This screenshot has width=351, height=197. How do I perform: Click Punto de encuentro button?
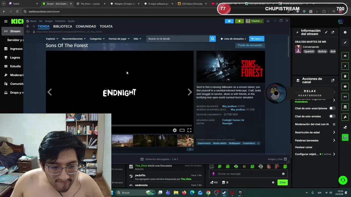[250, 45]
